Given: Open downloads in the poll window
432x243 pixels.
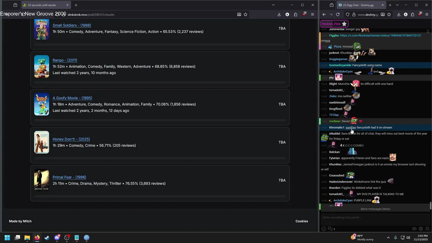Looking at the screenshot, I should [279, 15].
